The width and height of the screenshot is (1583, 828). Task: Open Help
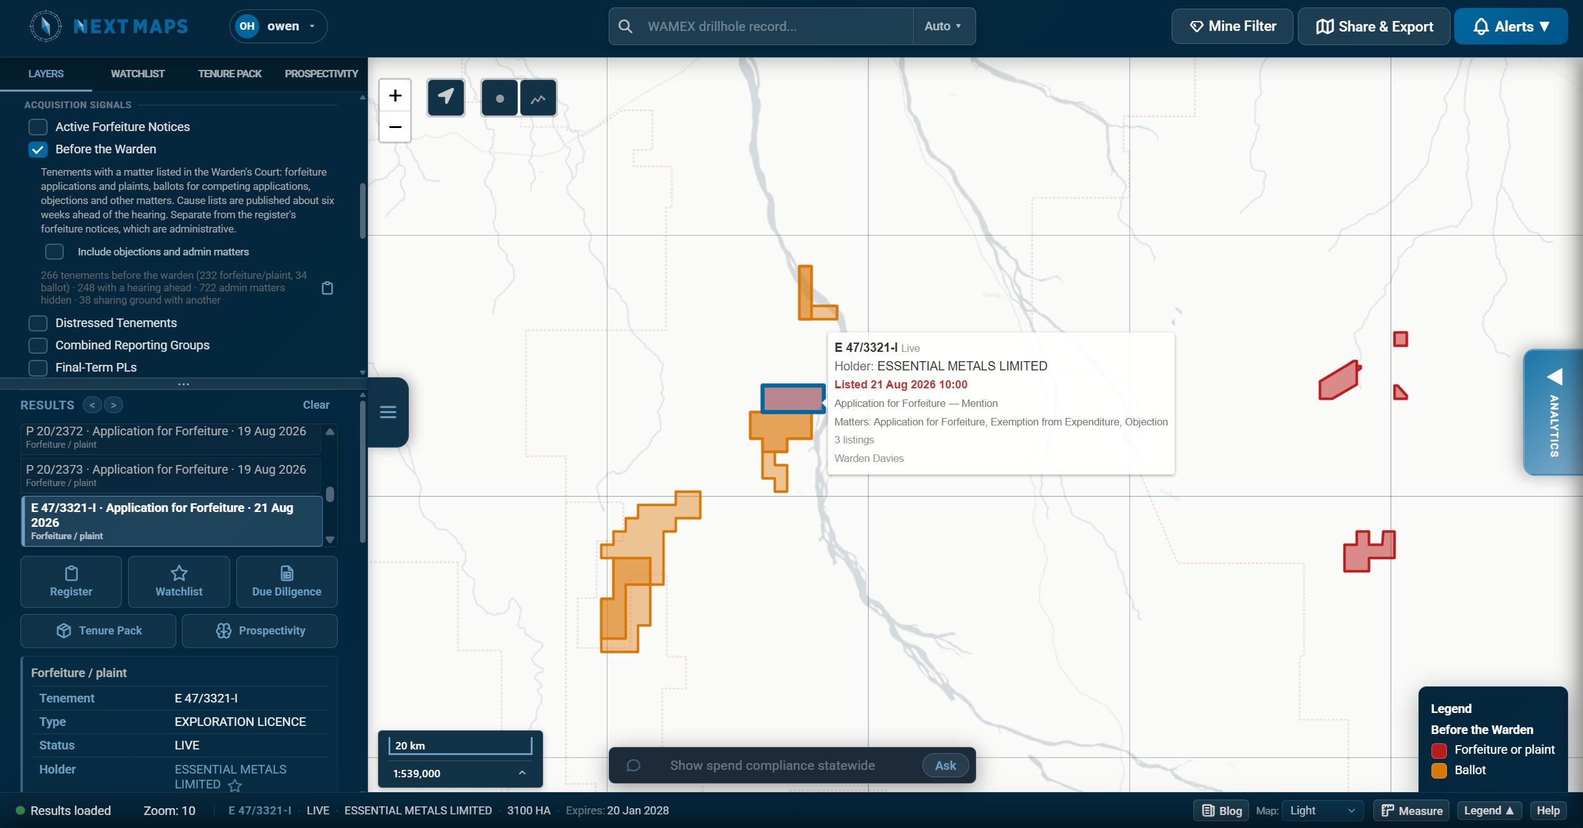(x=1548, y=811)
